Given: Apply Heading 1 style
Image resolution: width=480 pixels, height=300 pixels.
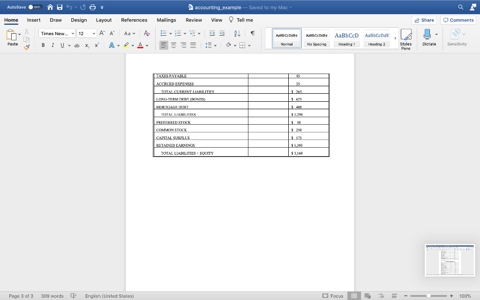Looking at the screenshot, I should tap(346, 38).
